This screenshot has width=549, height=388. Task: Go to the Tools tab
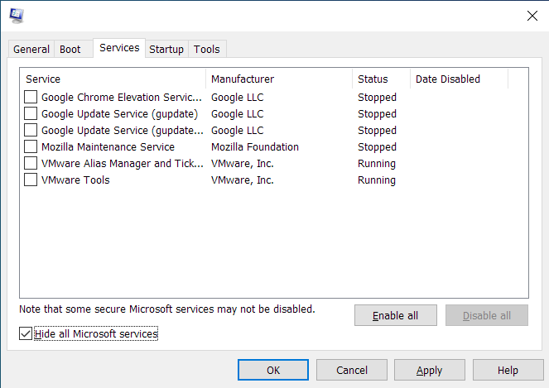[x=207, y=50]
